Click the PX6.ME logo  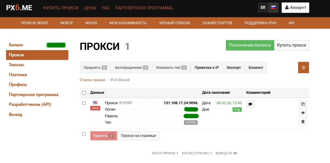click(x=19, y=8)
